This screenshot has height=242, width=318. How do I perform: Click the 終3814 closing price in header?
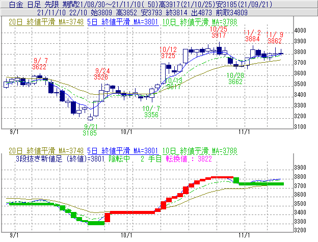point(176,13)
